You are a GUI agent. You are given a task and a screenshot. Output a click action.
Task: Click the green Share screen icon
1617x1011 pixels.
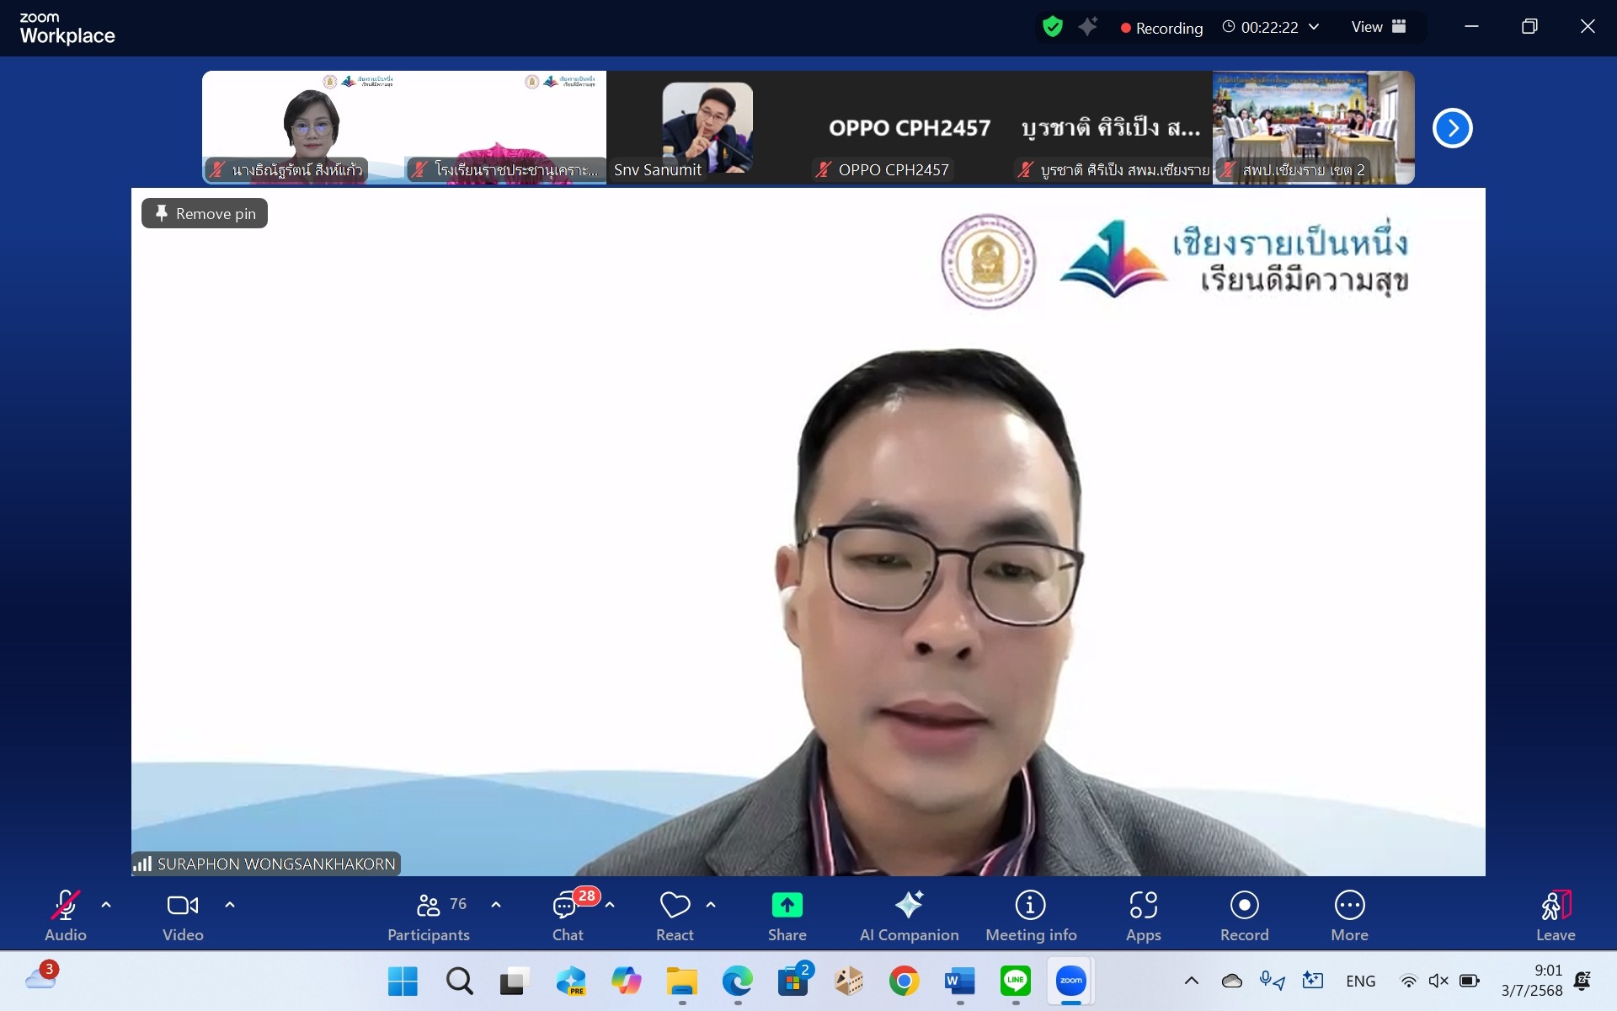[x=787, y=906]
